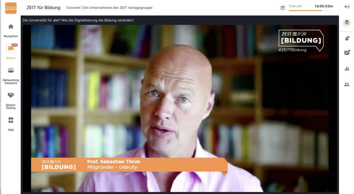This screenshot has height=194, width=354.
Task: Open the schedule calendar icon
Action: pos(283,8)
